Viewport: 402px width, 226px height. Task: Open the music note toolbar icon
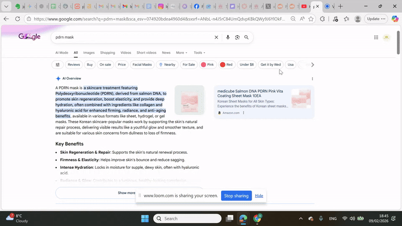click(x=335, y=19)
